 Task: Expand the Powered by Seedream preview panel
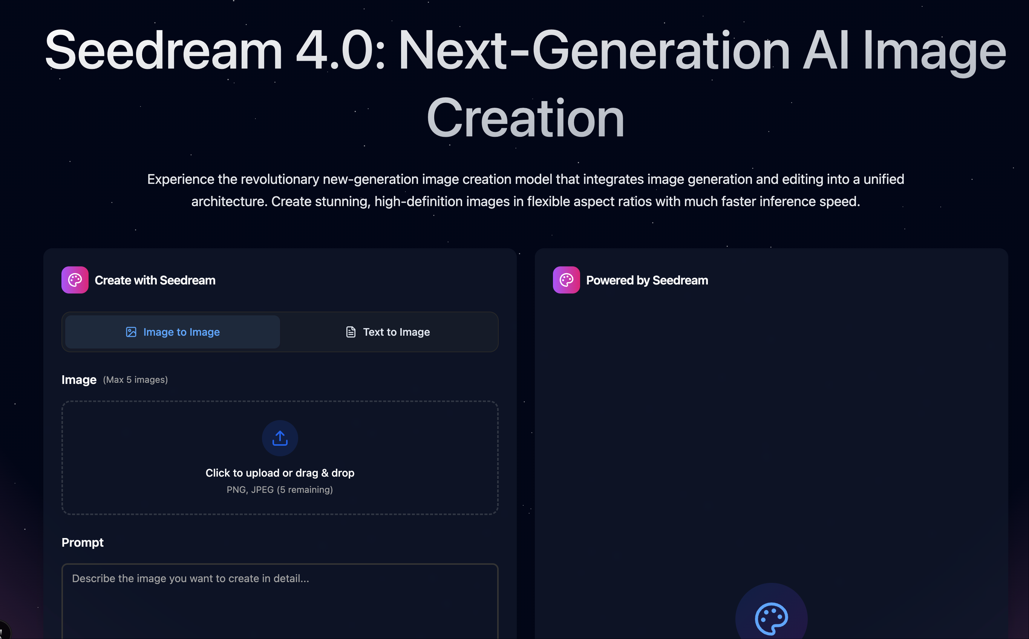(647, 280)
